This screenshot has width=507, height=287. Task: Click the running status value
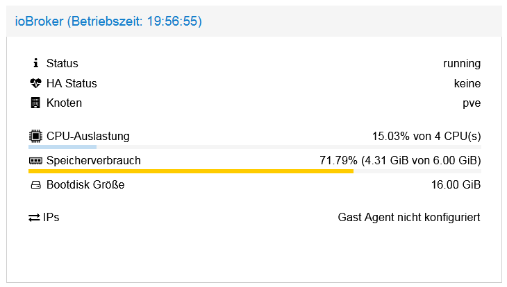pyautogui.click(x=462, y=64)
